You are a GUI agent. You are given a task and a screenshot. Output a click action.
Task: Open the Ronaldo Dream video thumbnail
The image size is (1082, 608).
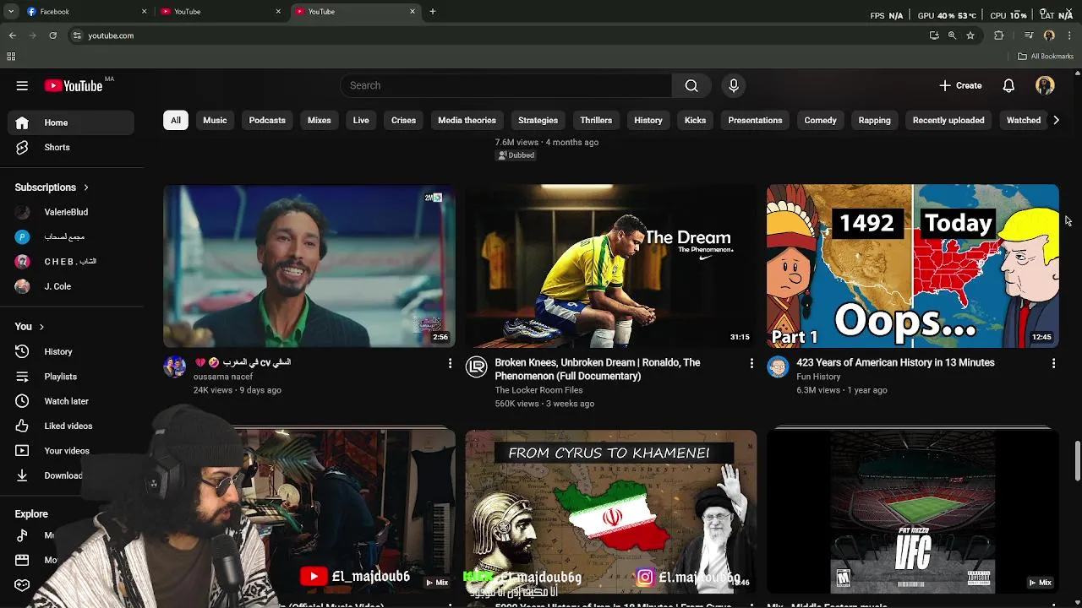(611, 266)
